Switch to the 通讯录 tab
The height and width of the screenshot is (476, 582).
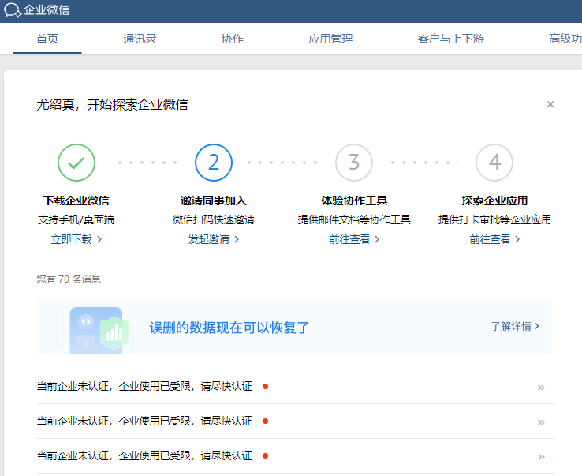[140, 39]
